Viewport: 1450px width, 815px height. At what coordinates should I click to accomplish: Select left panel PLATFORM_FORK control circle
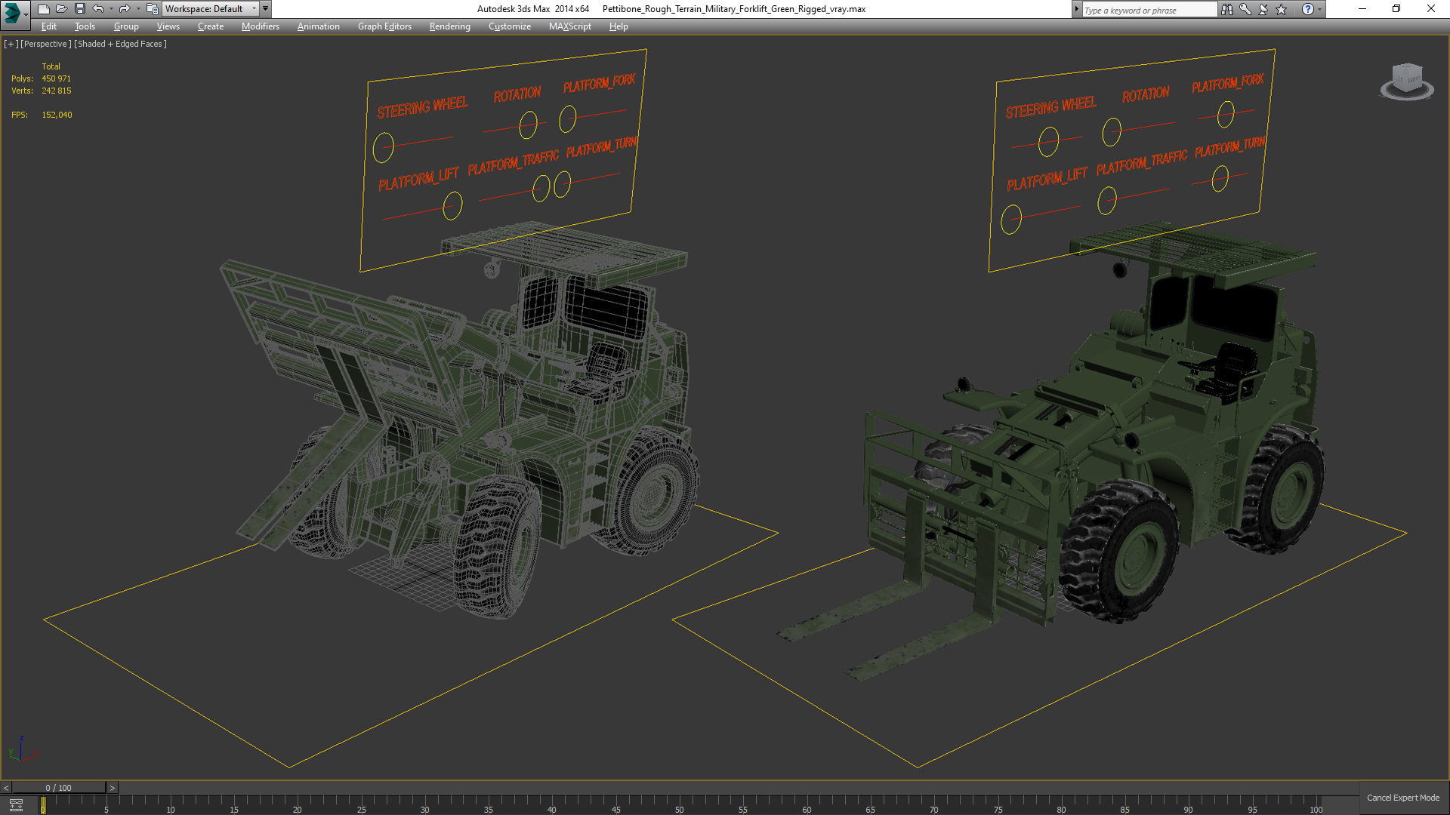point(568,118)
